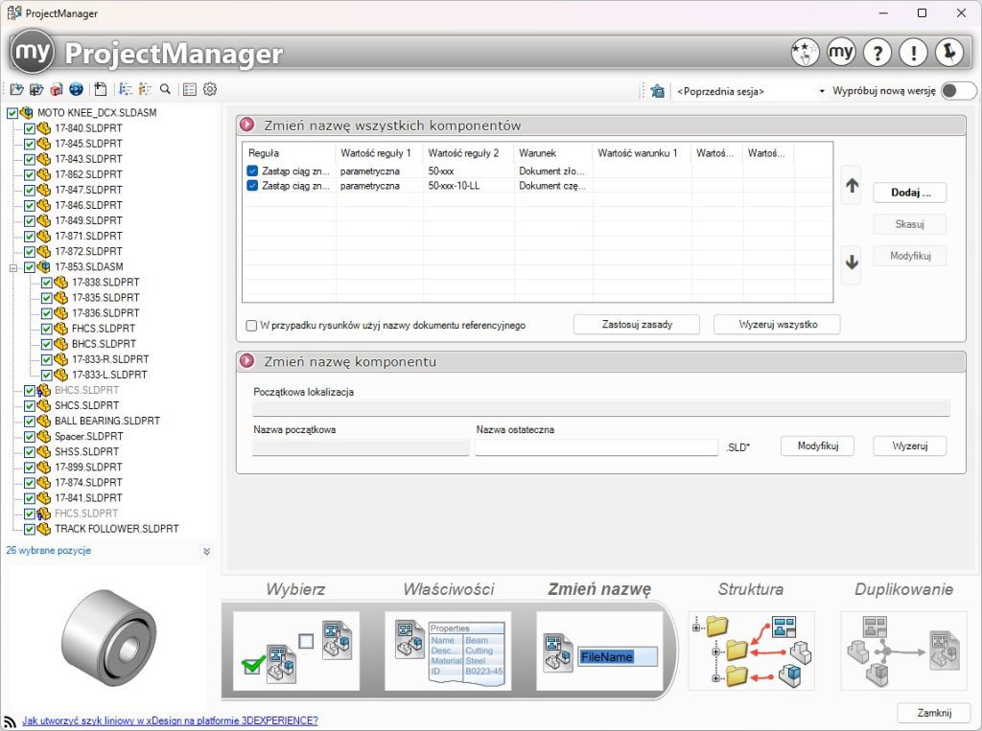Collapse 'Zmień nazwę wszystkich komponentów' section
Viewport: 982px width, 731px height.
pyautogui.click(x=247, y=125)
